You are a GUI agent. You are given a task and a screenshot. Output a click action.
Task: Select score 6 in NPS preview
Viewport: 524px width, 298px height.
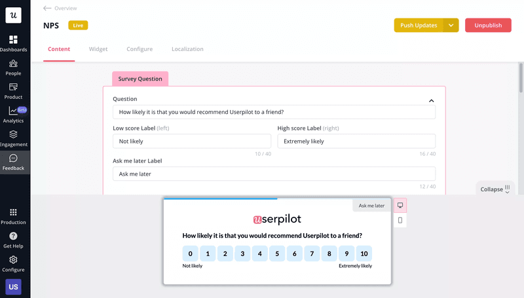tap(294, 253)
